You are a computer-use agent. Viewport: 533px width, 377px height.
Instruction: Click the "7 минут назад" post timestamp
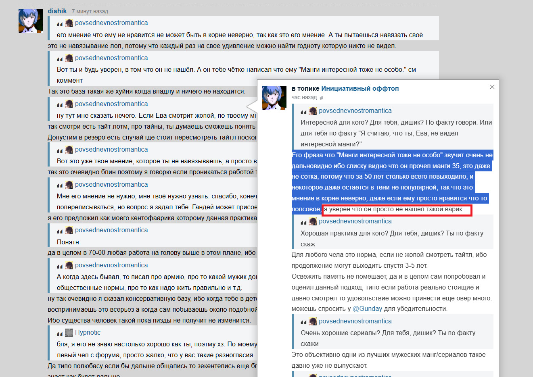point(90,12)
